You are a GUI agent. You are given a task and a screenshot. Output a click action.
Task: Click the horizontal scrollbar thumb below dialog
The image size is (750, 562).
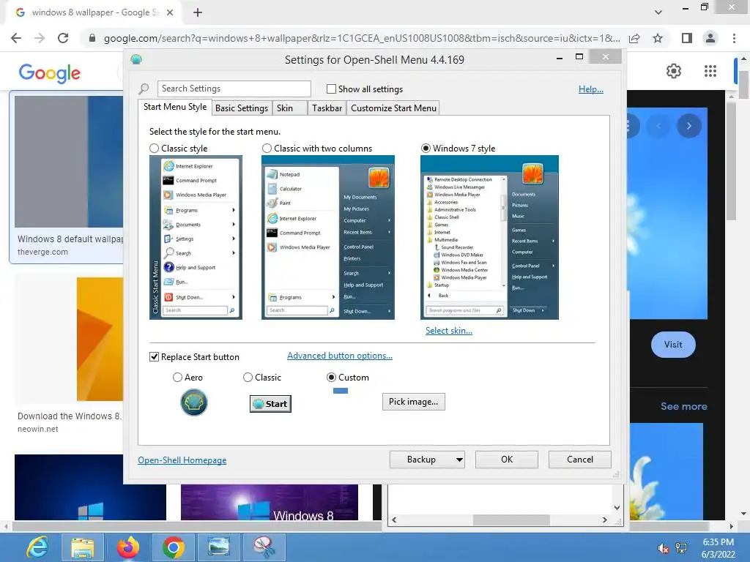pos(510,520)
